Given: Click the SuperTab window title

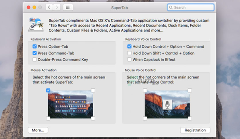Looking at the screenshot, I should tap(119, 8).
